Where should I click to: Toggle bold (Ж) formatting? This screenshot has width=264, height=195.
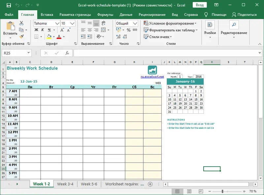click(x=36, y=30)
